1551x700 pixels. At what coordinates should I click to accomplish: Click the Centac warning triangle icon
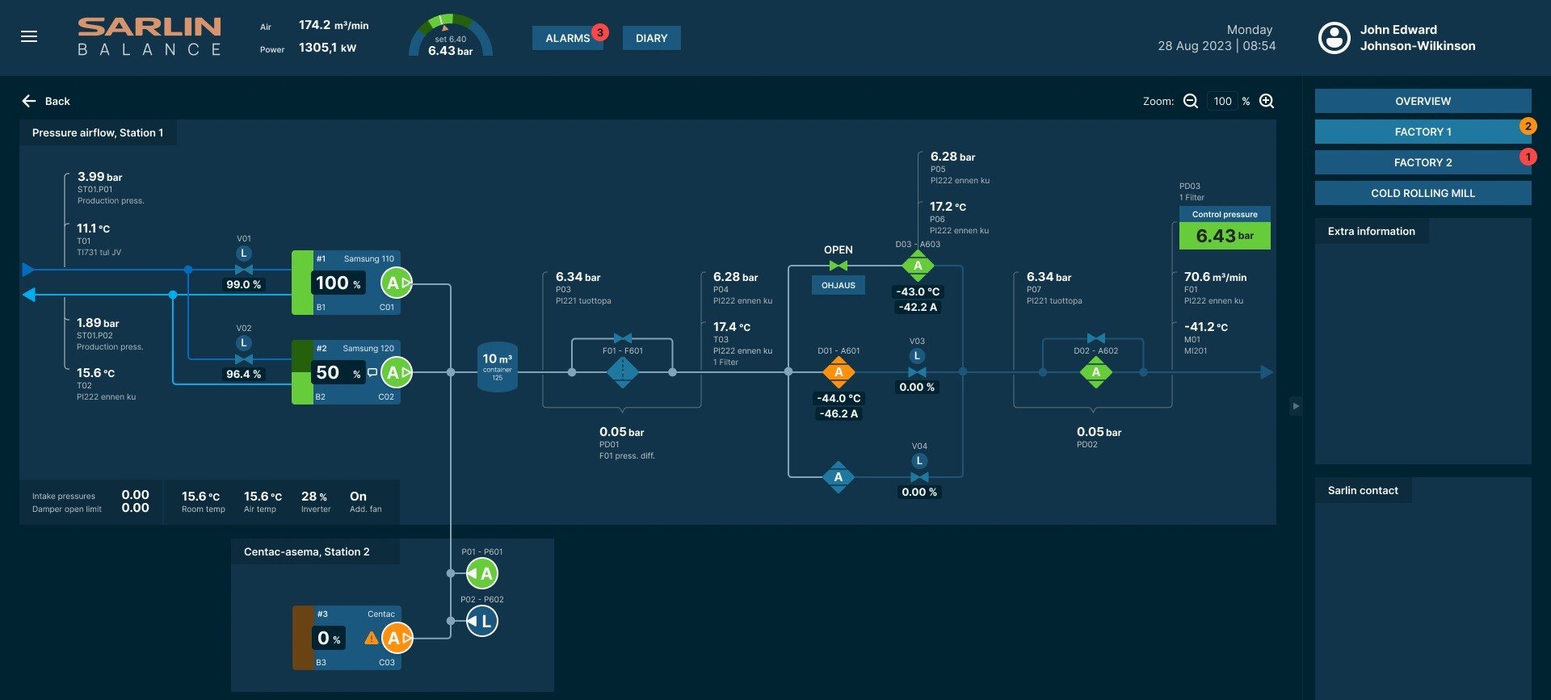pyautogui.click(x=371, y=638)
